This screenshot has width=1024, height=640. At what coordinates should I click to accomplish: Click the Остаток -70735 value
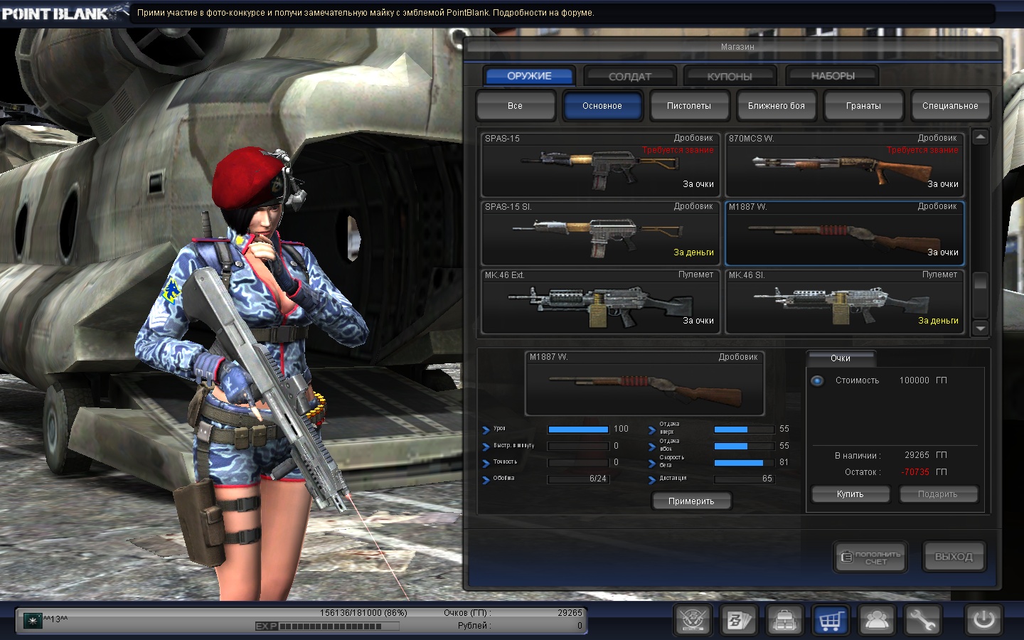(x=915, y=472)
